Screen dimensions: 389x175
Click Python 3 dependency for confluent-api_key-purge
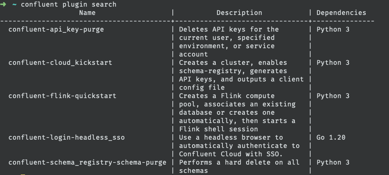[x=333, y=30]
